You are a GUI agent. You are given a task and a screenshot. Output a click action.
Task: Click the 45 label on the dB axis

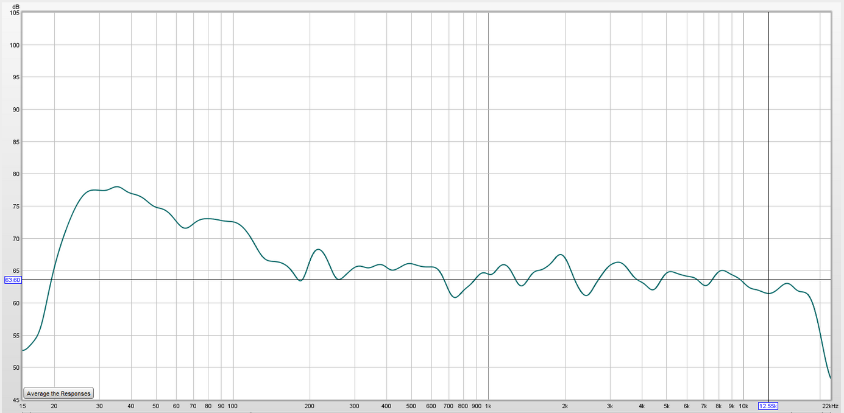click(16, 400)
